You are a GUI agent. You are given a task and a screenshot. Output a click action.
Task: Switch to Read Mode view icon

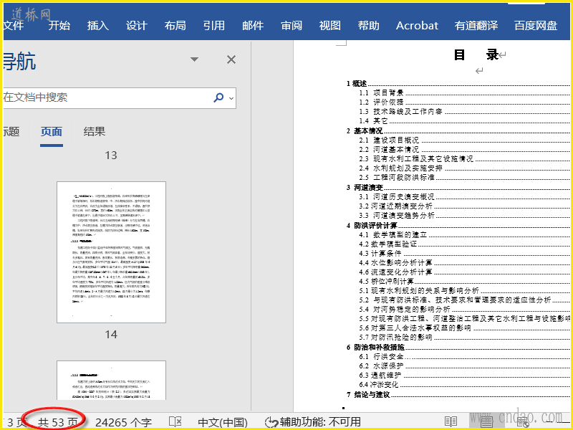click(x=451, y=421)
